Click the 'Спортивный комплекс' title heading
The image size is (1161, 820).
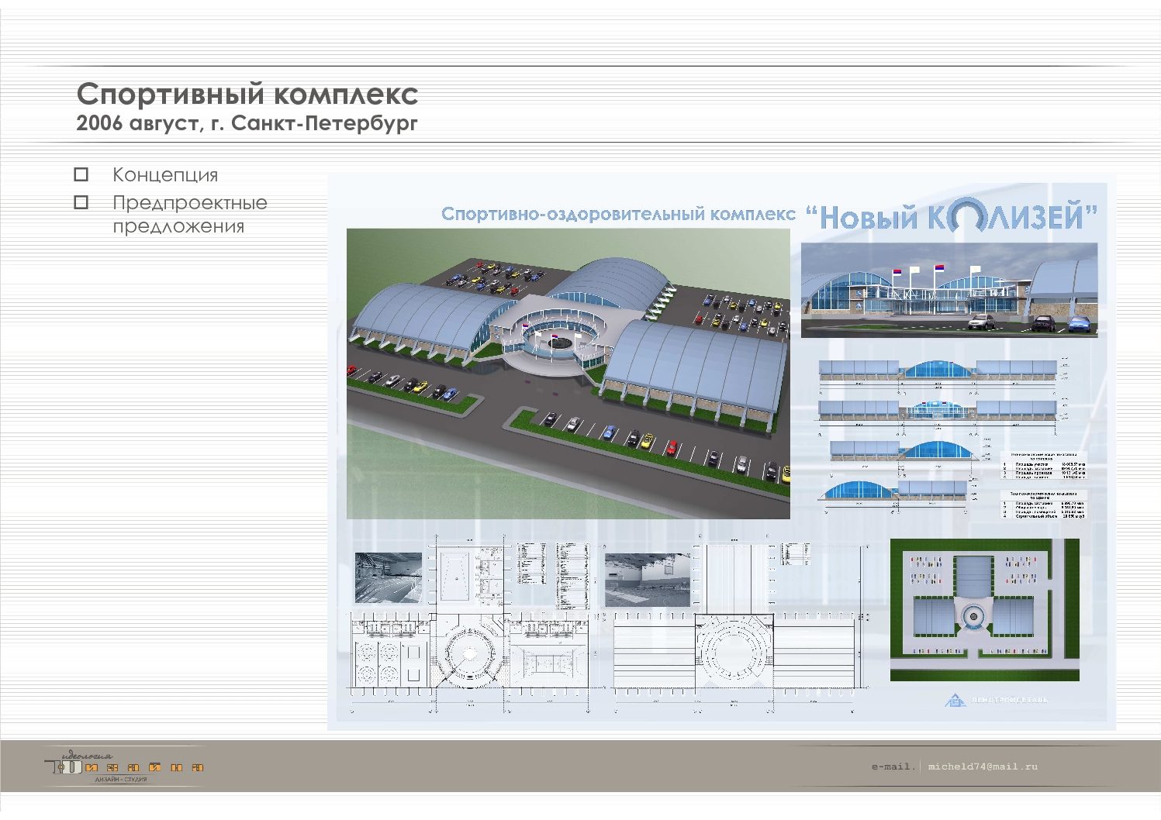pos(247,95)
